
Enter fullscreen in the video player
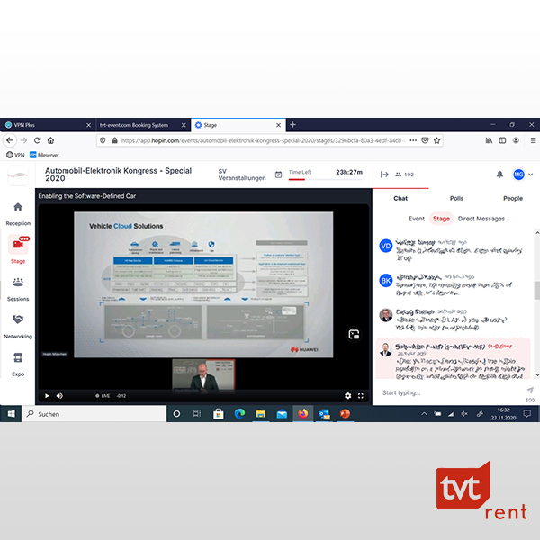361,396
